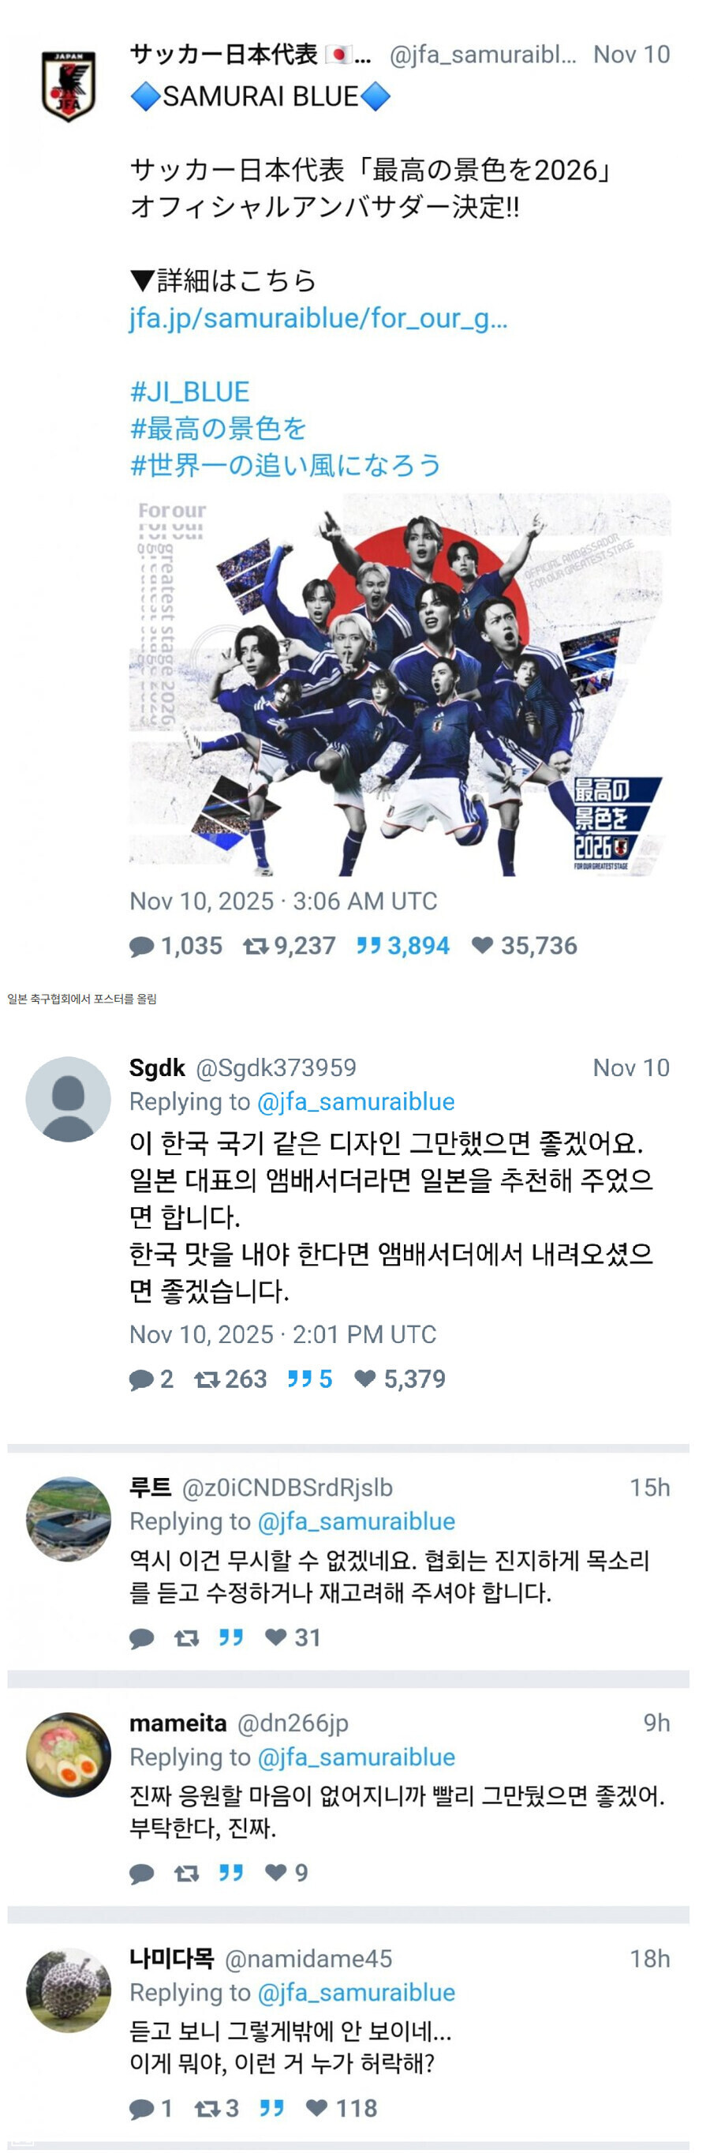710x2153 pixels.
Task: Click the quote icon showing 5 on Sgdk's reply
Action: tap(309, 1378)
